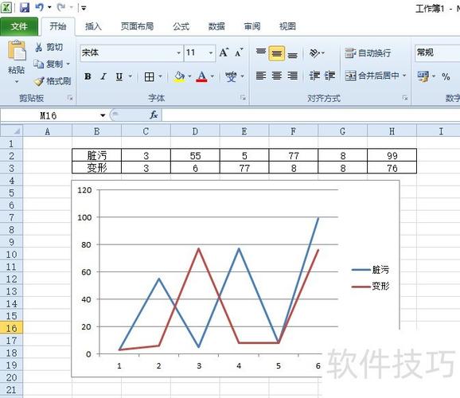Select row header 16

point(11,328)
